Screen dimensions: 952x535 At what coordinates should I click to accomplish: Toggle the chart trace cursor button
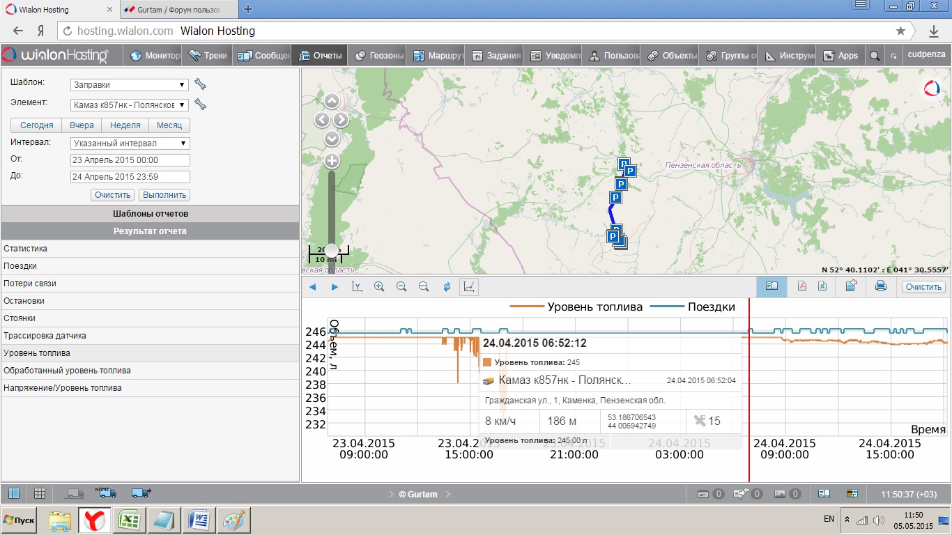pos(469,286)
